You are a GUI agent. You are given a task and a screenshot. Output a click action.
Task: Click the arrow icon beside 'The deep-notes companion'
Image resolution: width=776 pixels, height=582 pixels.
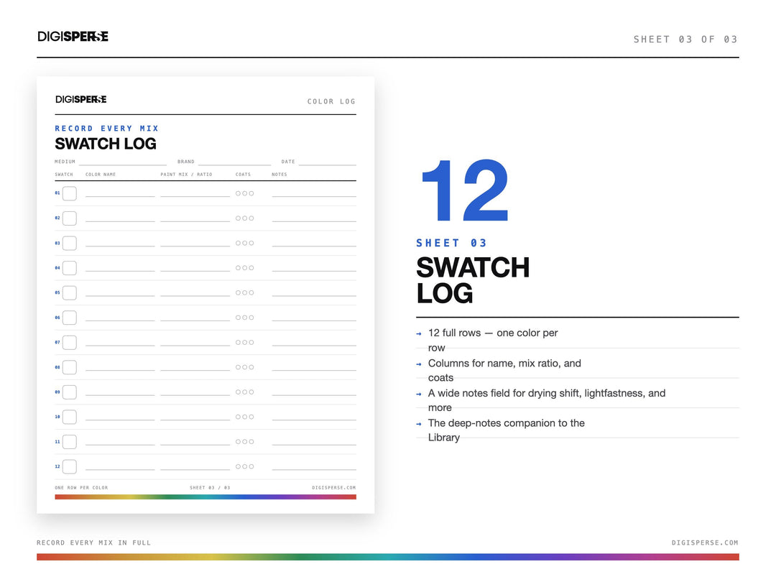419,424
